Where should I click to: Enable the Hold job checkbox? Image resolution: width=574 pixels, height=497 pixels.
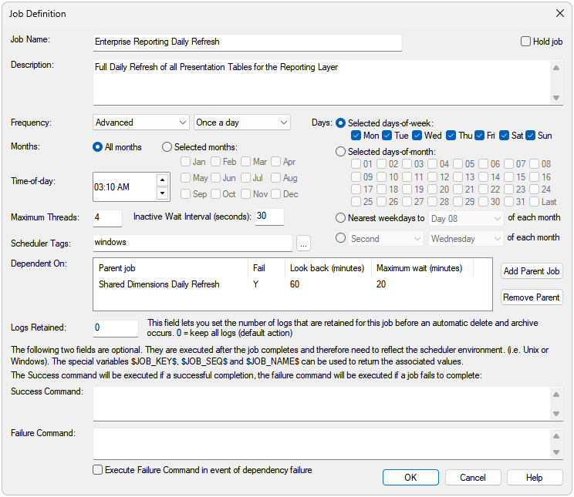click(x=526, y=42)
